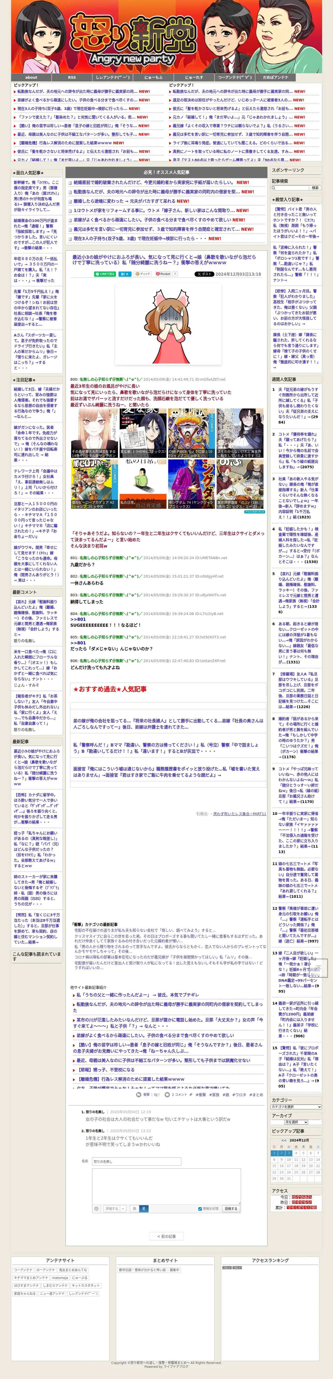Screen dimensions: 333x1379
Task: Click the おすすめ過去人気記事 heading
Action: (110, 689)
